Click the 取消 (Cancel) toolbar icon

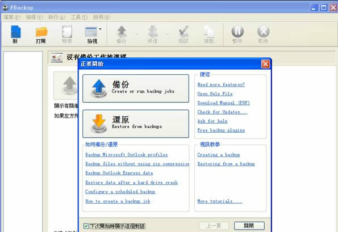tap(263, 31)
